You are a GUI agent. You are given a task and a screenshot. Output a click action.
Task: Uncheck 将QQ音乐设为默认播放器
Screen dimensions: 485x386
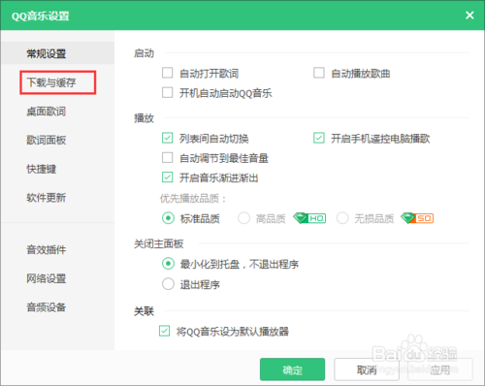(x=165, y=331)
